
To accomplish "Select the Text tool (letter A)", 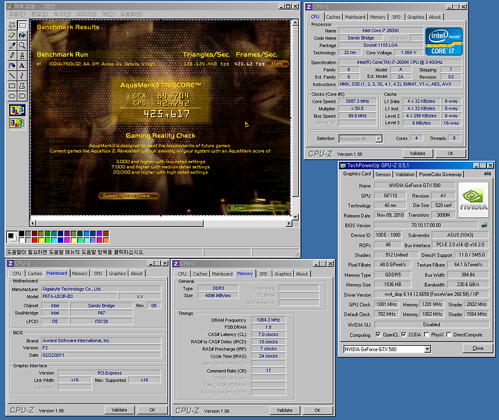I will 22,66.
